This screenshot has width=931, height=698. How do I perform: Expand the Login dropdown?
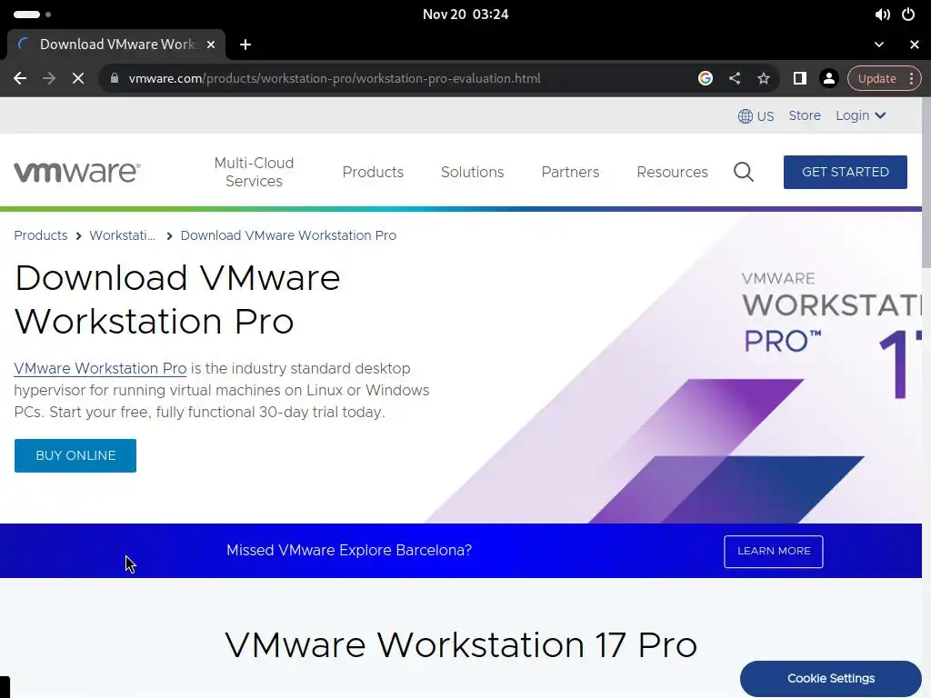click(861, 115)
